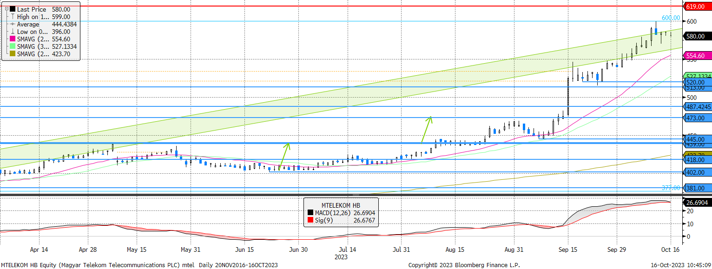Image resolution: width=712 pixels, height=269 pixels.
Task: Select the High on marker icon in legend
Action: pos(13,17)
